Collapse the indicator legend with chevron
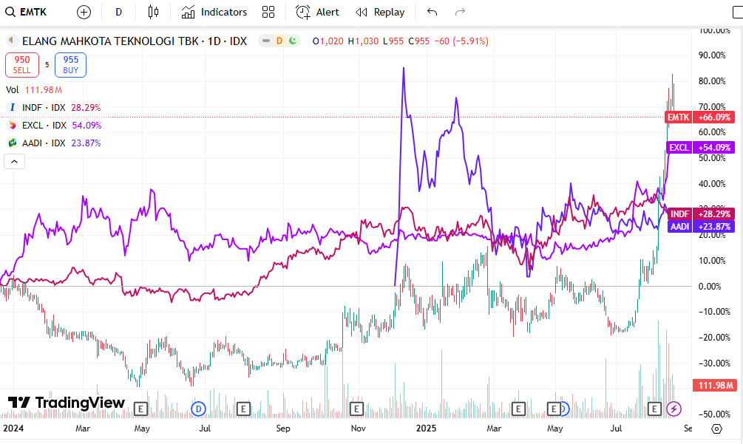Viewport: 743px width, 444px height. (x=14, y=161)
